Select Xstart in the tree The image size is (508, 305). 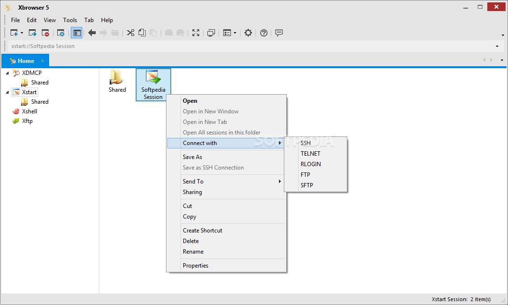29,92
